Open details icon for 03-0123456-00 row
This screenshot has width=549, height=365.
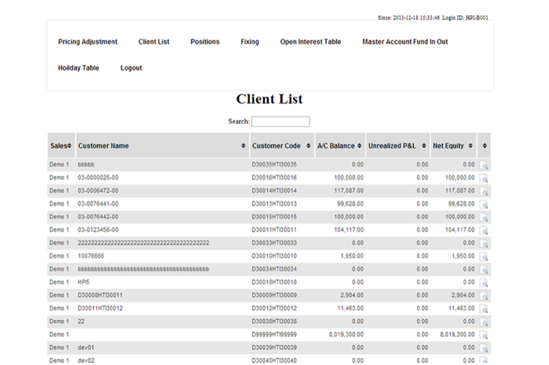[x=484, y=230]
